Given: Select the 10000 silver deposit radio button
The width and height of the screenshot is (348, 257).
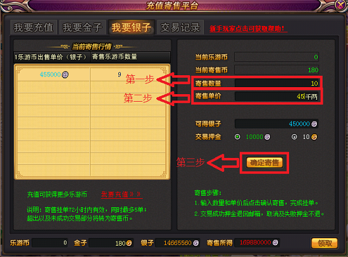Looking at the screenshot, I should click(x=237, y=137).
